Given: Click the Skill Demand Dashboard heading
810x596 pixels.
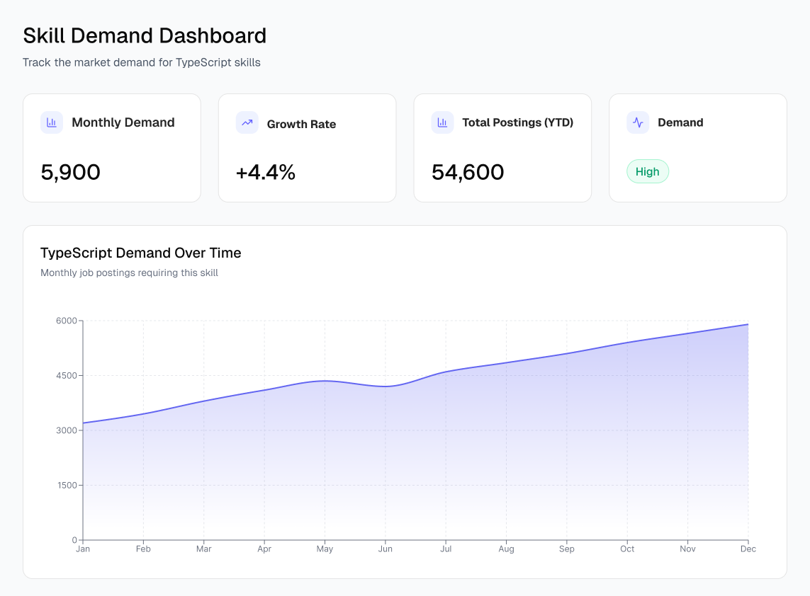Looking at the screenshot, I should pyautogui.click(x=145, y=35).
